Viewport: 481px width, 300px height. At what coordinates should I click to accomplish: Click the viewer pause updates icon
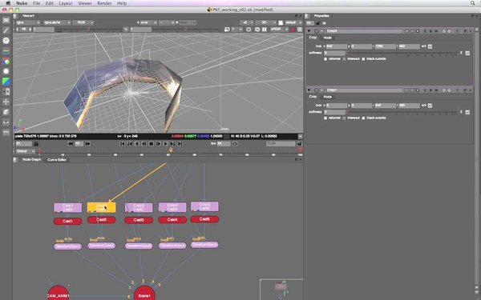point(264,30)
